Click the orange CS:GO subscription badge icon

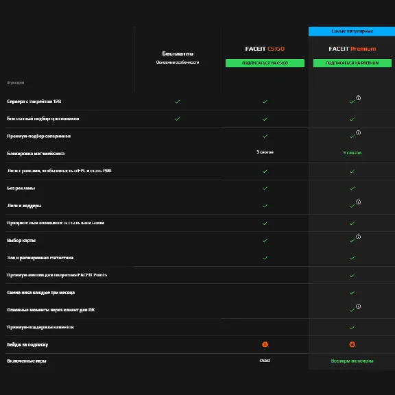(265, 344)
